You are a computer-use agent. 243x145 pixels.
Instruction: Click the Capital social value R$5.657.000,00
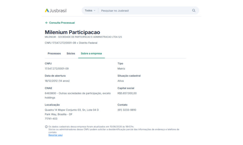pos(127,93)
